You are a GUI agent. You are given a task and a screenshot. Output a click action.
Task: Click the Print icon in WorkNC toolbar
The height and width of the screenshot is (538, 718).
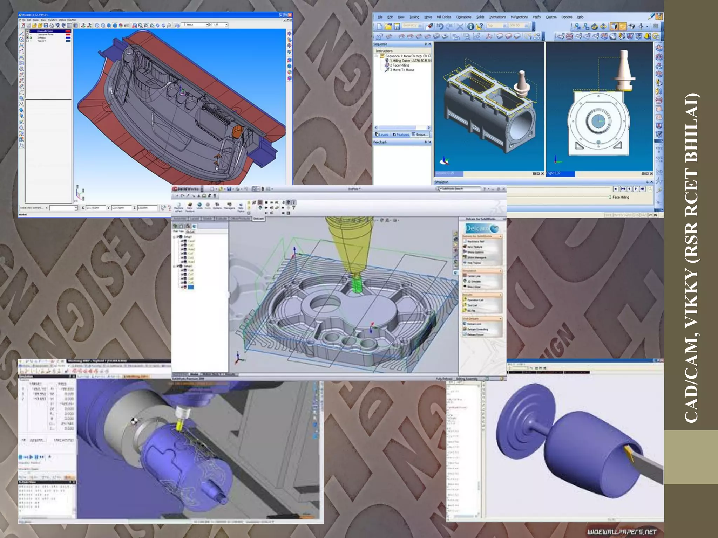(x=52, y=25)
